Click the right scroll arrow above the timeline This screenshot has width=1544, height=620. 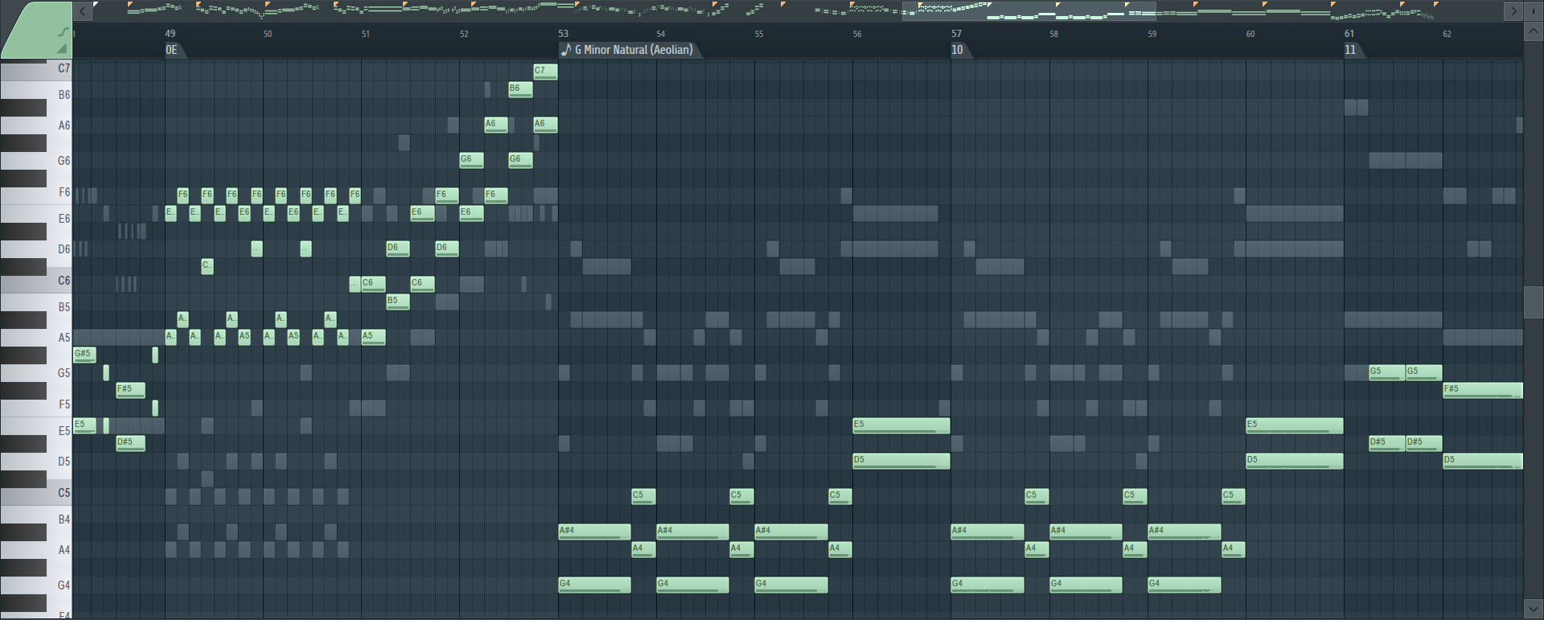click(1513, 10)
